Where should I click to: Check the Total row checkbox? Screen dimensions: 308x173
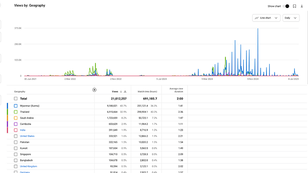[x=16, y=99]
